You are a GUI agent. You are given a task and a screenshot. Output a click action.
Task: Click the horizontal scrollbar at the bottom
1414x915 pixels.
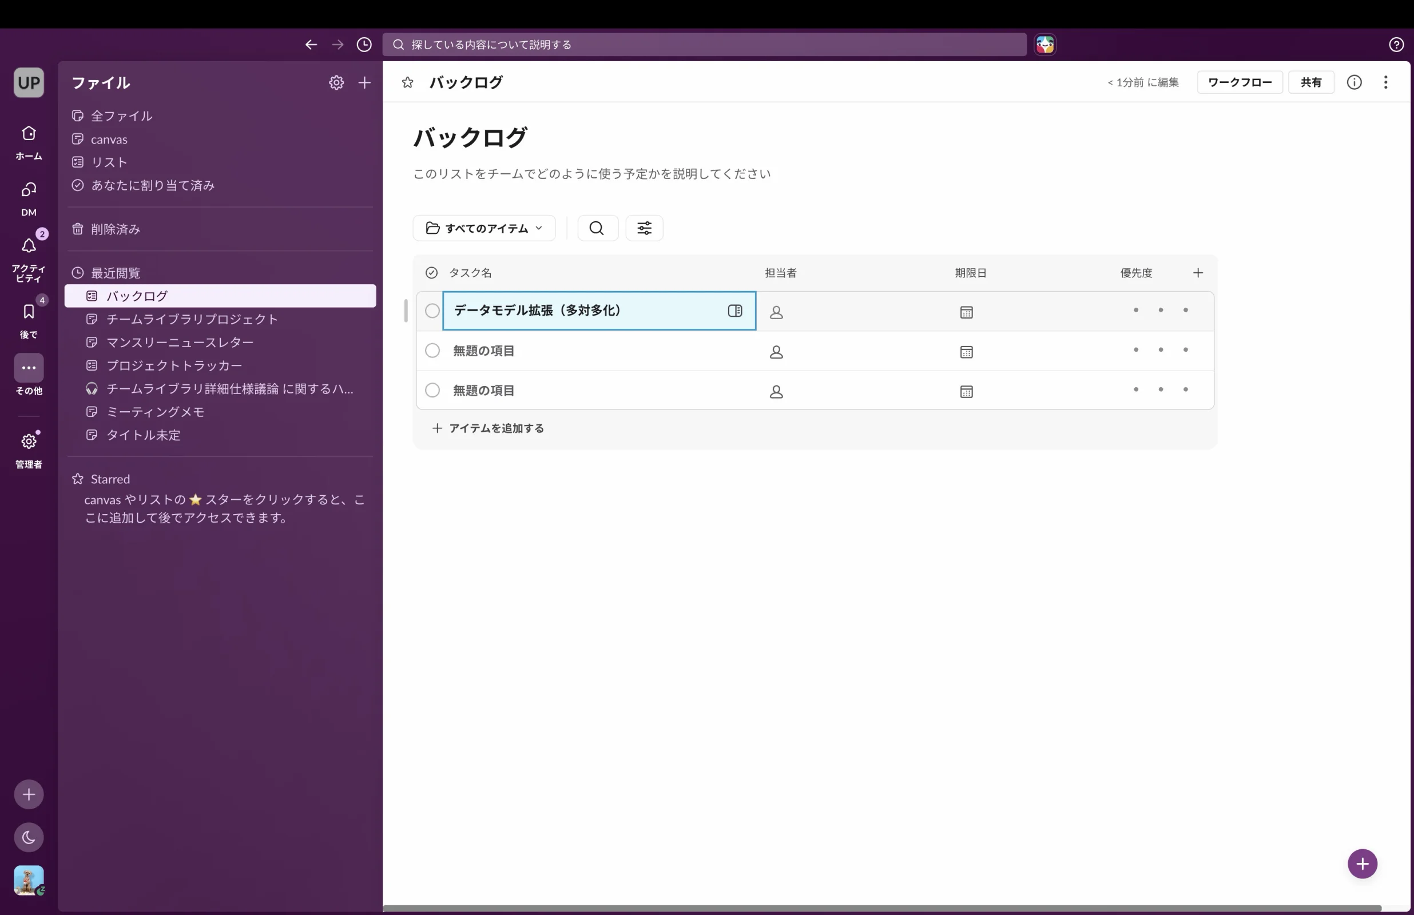[881, 909]
